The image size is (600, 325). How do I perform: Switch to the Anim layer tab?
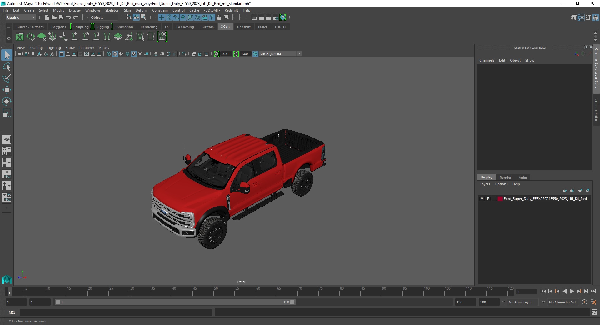click(x=523, y=177)
